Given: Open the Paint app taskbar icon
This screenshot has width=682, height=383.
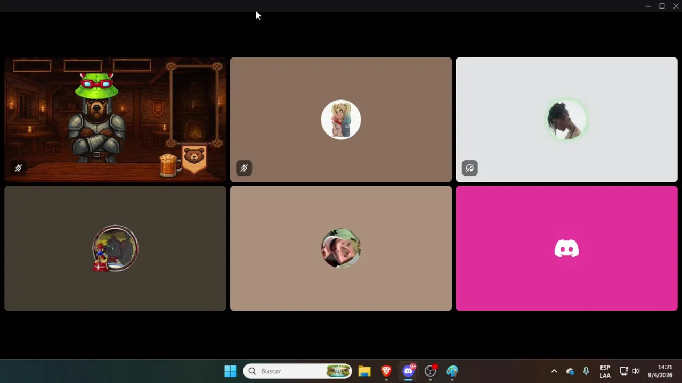Looking at the screenshot, I should click(452, 371).
